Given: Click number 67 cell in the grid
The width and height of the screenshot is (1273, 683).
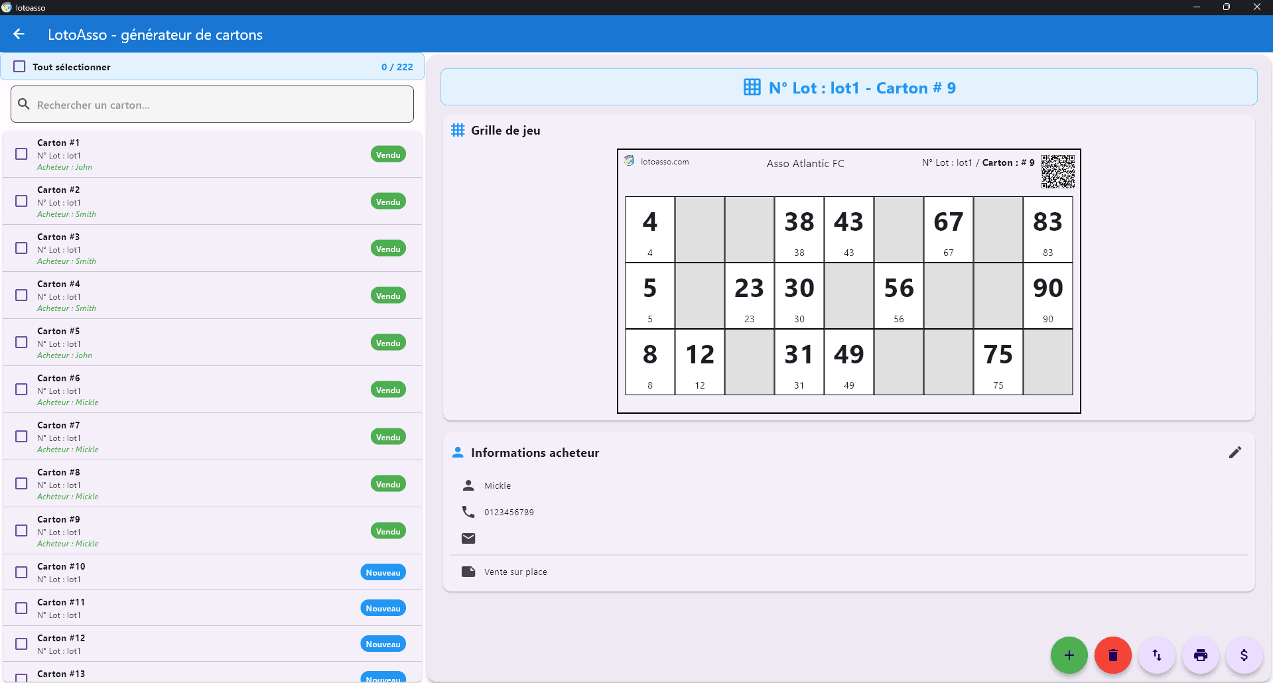Looking at the screenshot, I should [x=948, y=229].
